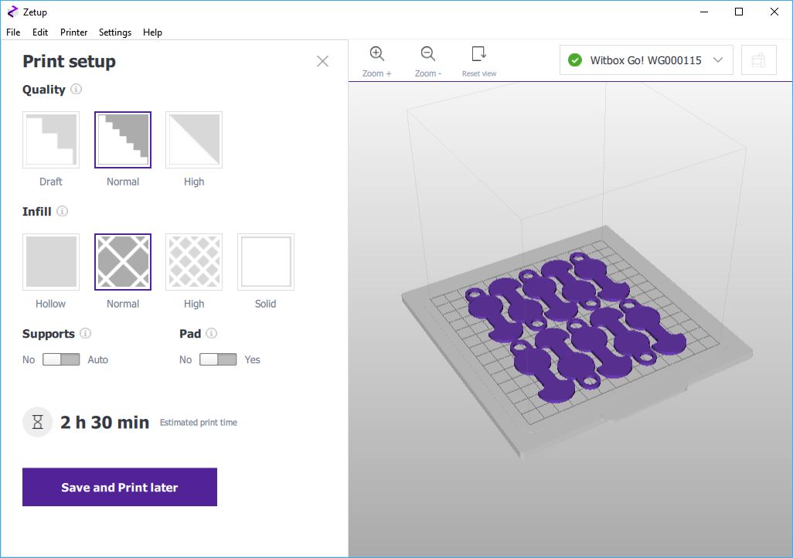Viewport: 793px width, 558px height.
Task: Reset the 3D view
Action: [479, 54]
